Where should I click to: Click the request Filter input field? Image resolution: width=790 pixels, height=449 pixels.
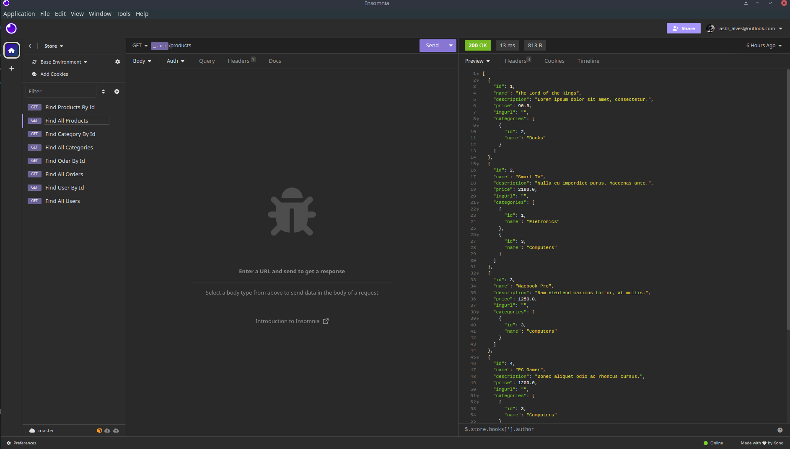[x=61, y=92]
